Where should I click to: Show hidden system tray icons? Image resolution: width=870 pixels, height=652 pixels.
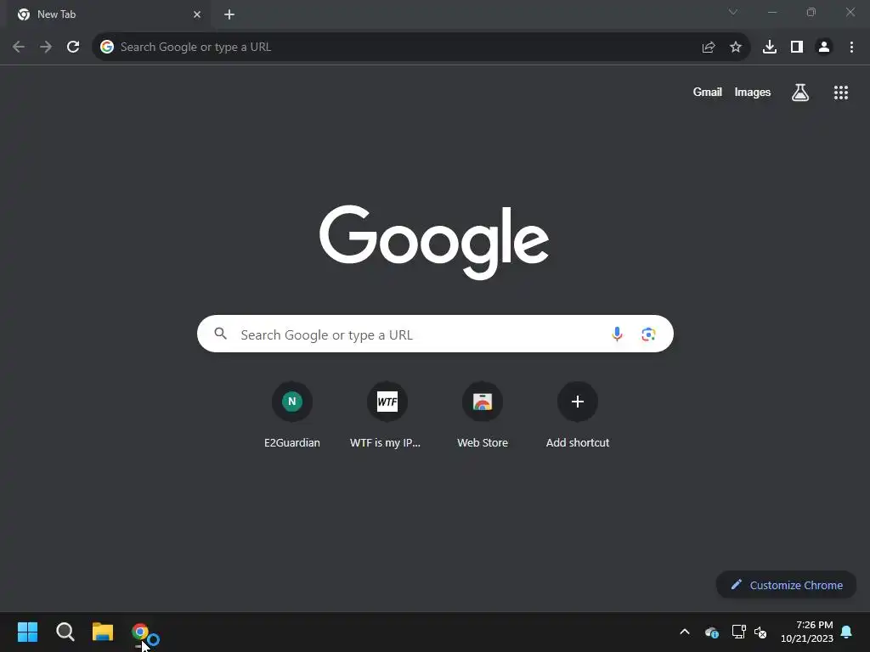coord(685,632)
